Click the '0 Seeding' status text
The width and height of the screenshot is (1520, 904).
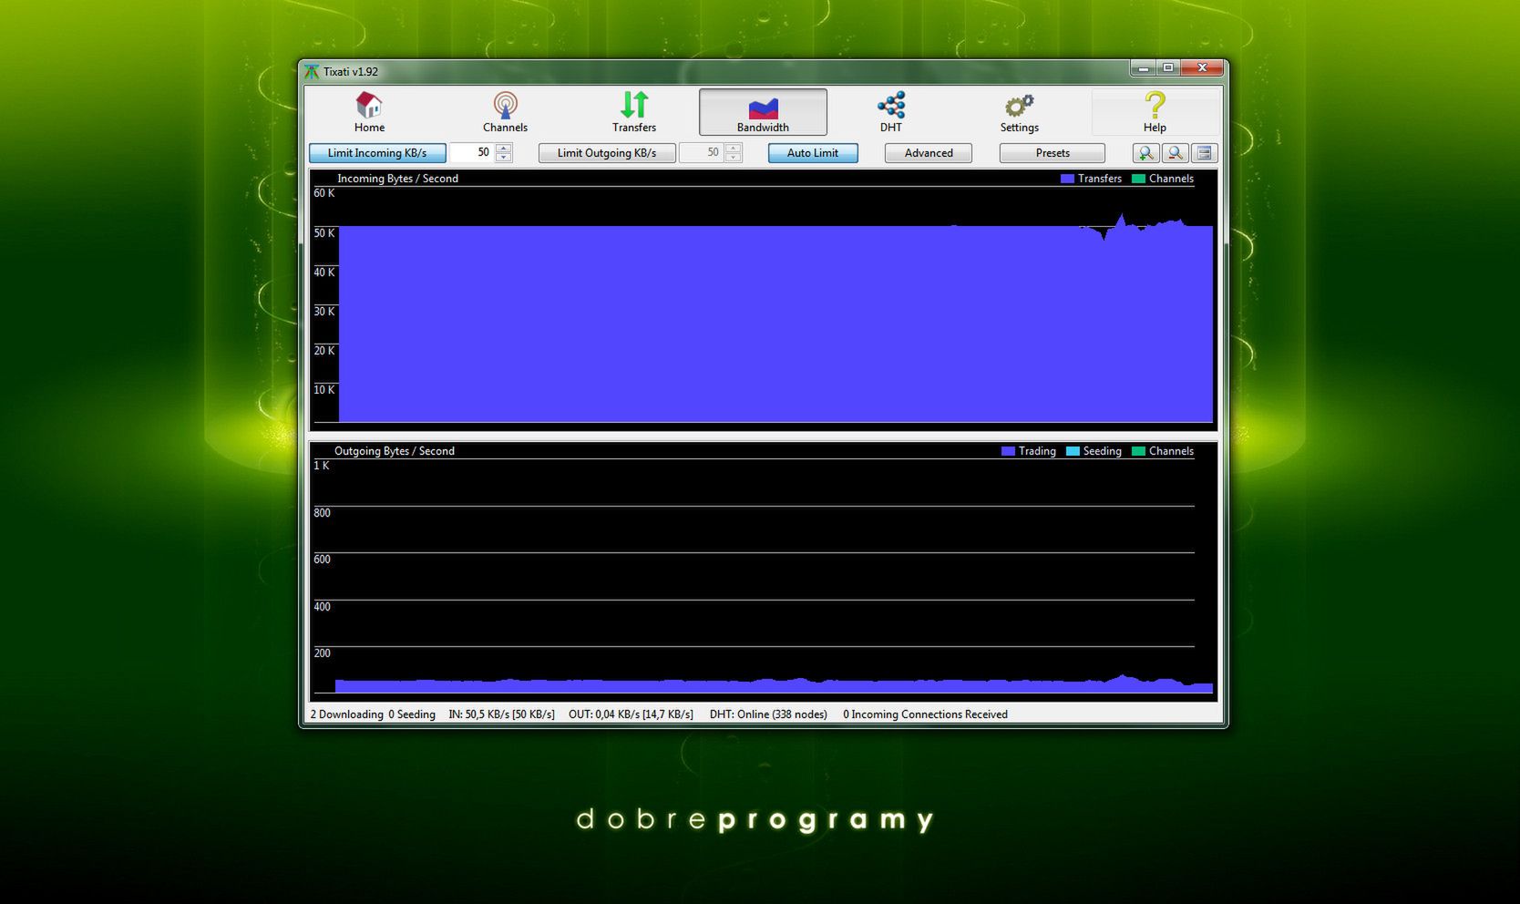click(412, 714)
